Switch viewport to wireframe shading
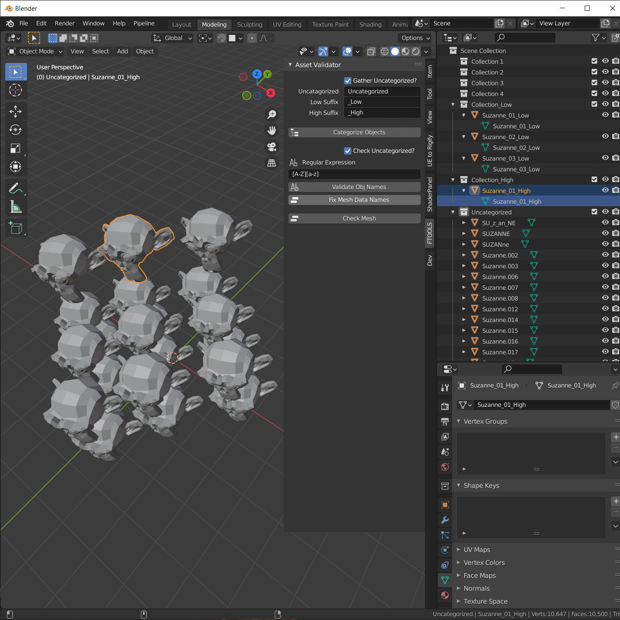This screenshot has height=620, width=620. point(384,51)
